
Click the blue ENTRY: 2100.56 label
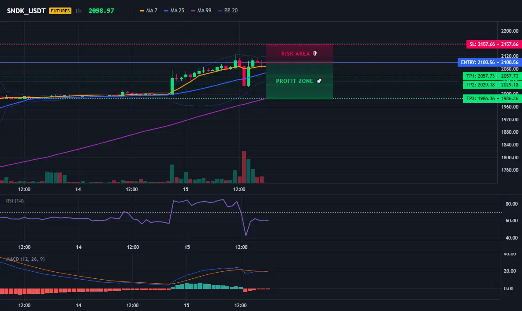[x=477, y=62]
